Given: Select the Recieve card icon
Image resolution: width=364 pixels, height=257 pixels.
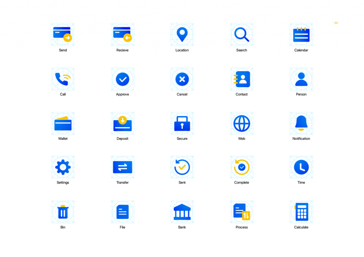Looking at the screenshot, I should tap(122, 34).
